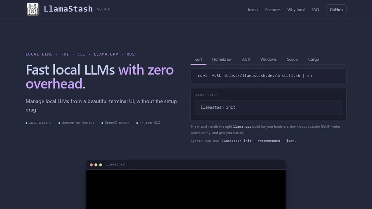Click the green dot in terminal titlebar
The height and width of the screenshot is (209, 372).
tap(101, 165)
